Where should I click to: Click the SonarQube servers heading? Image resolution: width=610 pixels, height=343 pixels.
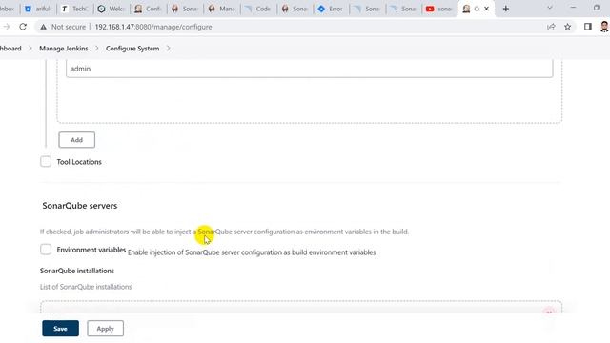point(80,206)
